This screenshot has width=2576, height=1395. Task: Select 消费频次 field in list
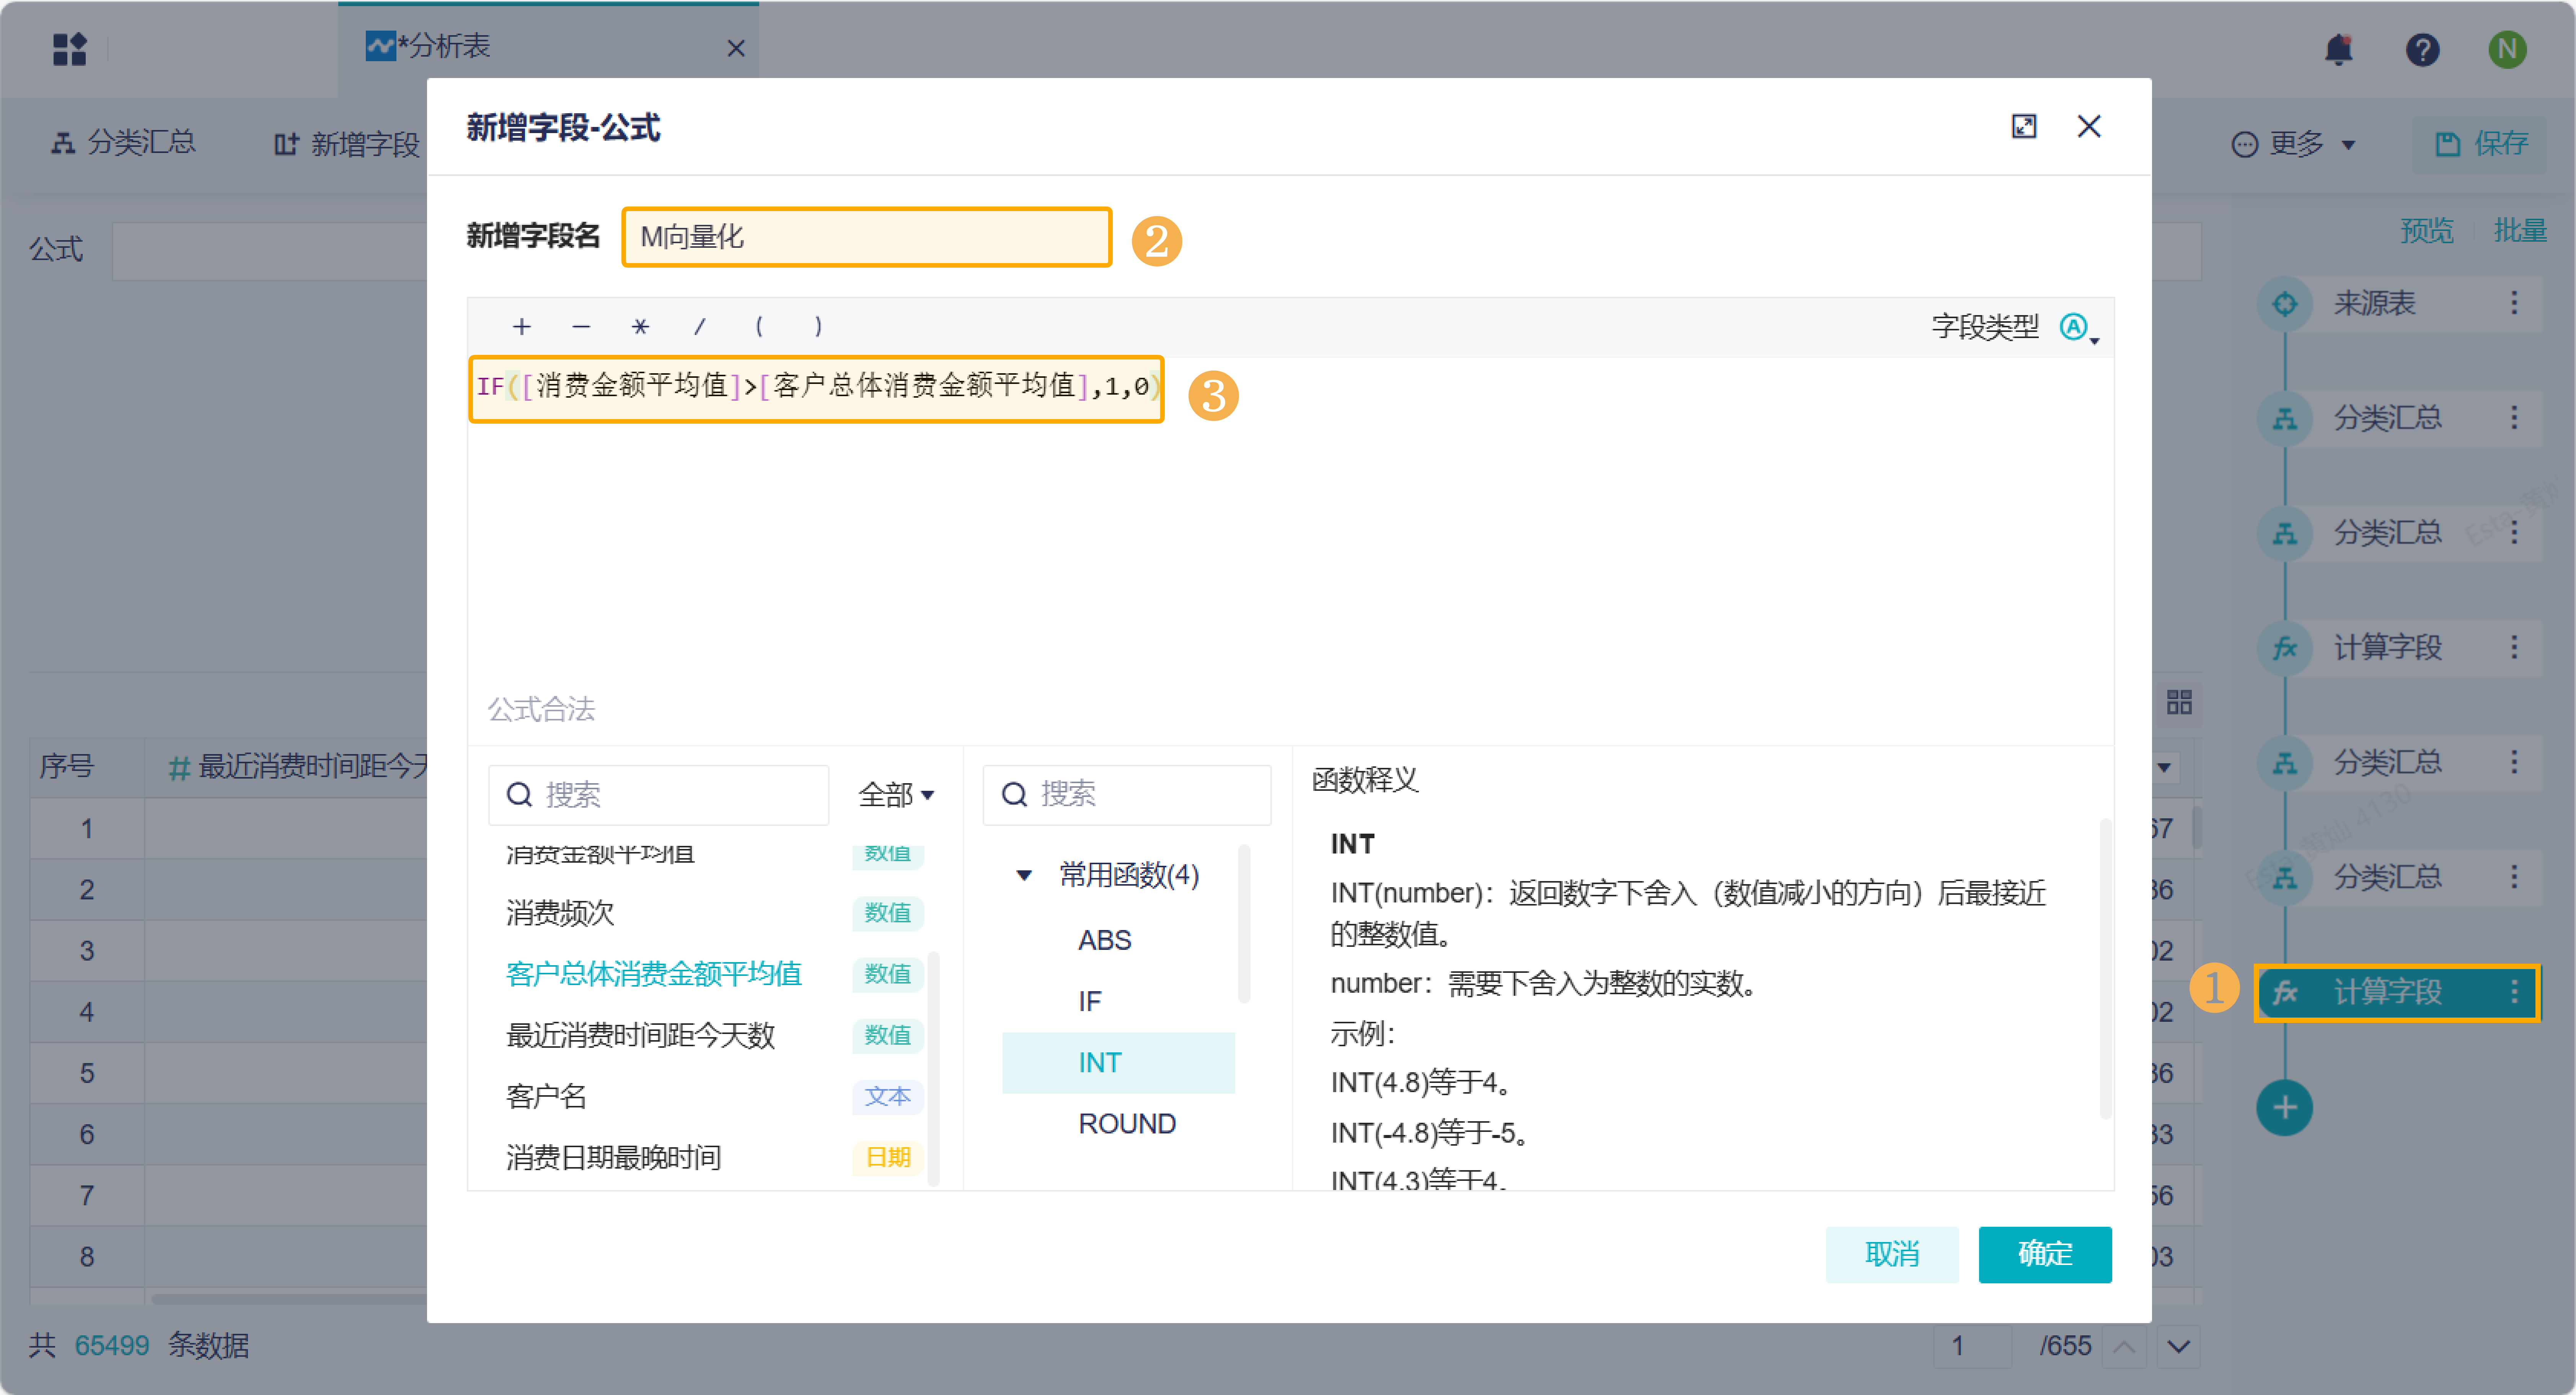560,913
